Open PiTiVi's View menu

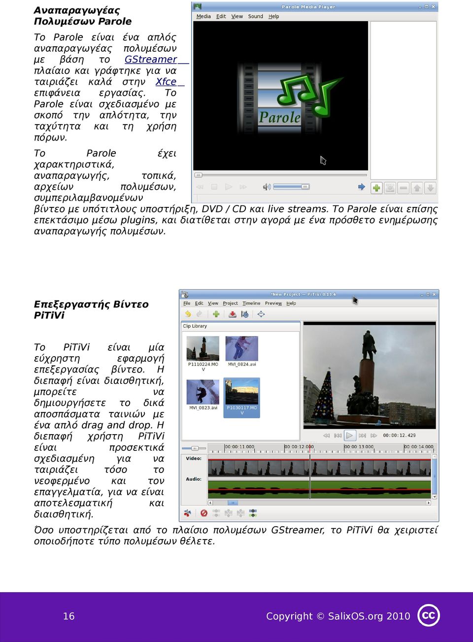213,303
